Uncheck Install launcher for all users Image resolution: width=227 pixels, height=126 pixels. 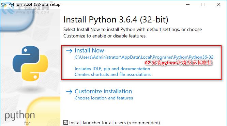point(65,123)
